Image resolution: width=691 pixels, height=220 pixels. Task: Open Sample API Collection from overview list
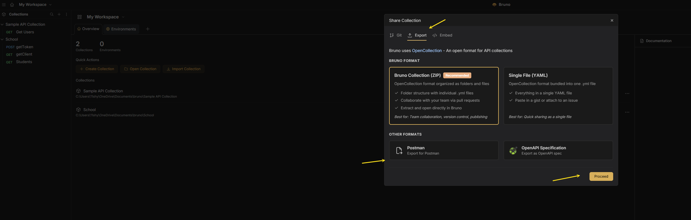pos(103,91)
